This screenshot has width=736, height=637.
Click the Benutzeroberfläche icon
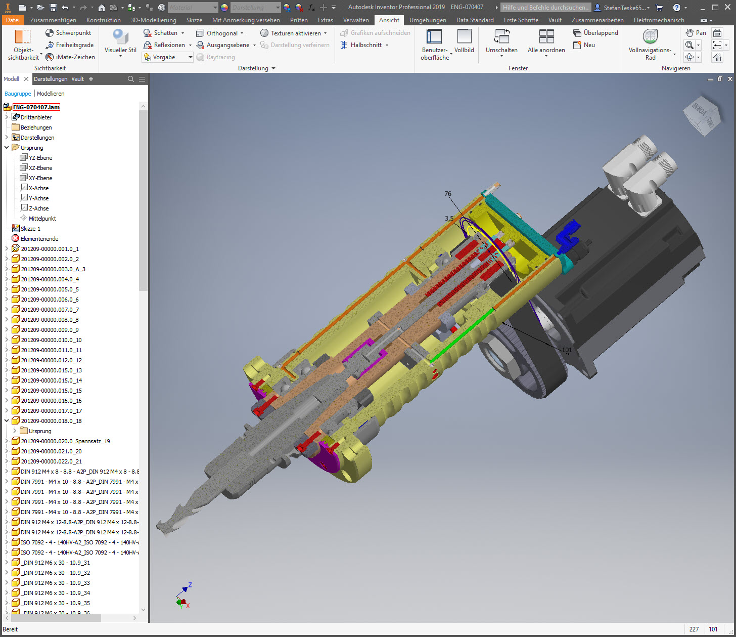coord(434,37)
